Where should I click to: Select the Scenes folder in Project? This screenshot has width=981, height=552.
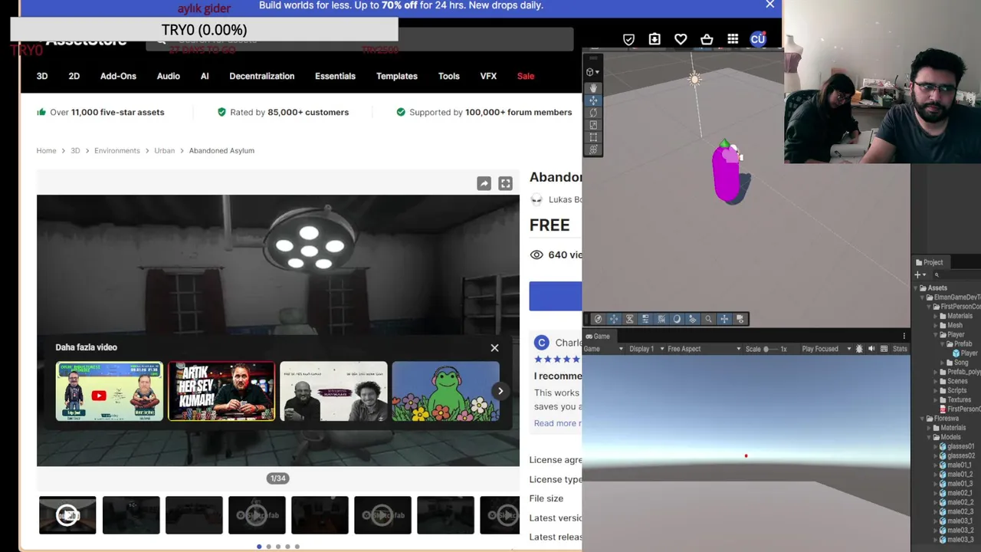[x=957, y=381]
